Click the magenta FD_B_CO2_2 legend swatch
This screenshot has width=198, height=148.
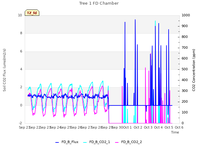117,142
